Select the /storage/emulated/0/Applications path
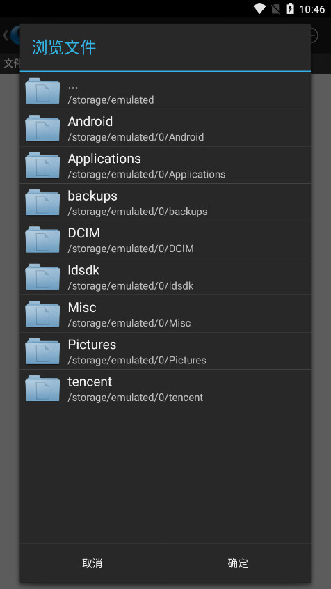Viewport: 331px width, 589px height. click(x=146, y=174)
